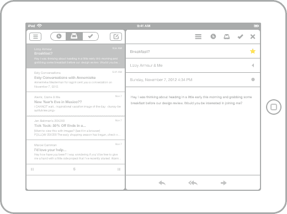Click the Wi-Fi icon in status bar
Viewport: 287px width, 214px height.
[39, 26]
